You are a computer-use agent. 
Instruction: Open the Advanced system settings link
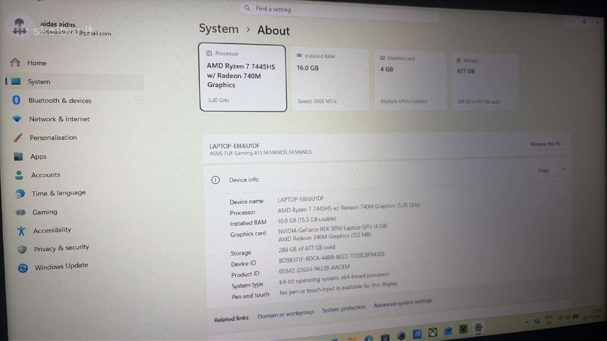pyautogui.click(x=403, y=303)
